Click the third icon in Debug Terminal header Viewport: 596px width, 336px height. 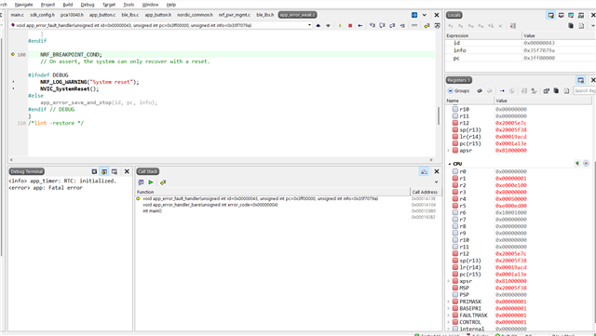pos(114,172)
